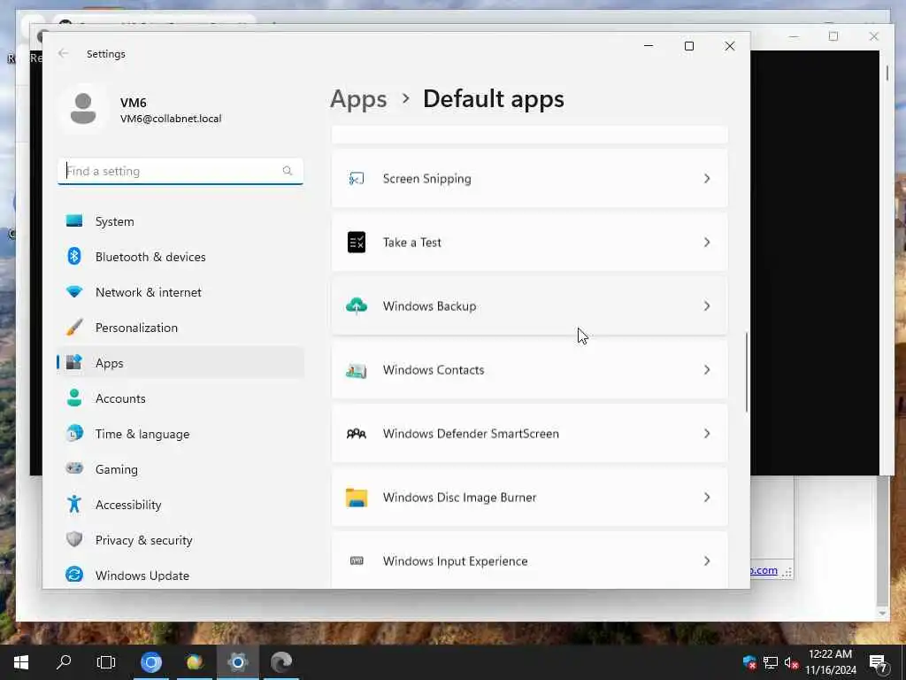Click the Take a Test text label
The image size is (906, 680).
(x=412, y=243)
